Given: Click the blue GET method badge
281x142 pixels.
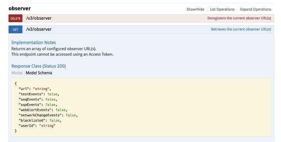Looking at the screenshot, I should pyautogui.click(x=15, y=30).
